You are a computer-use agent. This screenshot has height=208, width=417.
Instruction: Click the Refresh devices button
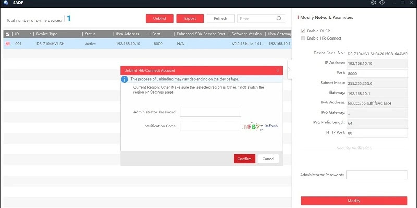pos(220,19)
